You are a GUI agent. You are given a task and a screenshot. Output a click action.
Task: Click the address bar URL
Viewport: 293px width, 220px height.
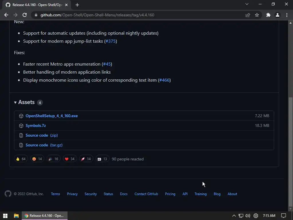97,15
